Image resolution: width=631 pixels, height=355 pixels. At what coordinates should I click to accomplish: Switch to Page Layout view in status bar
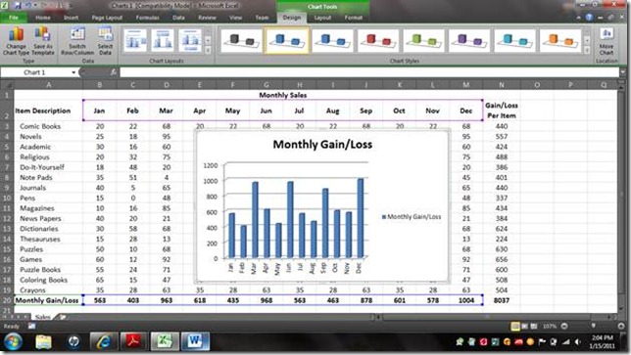(525, 326)
